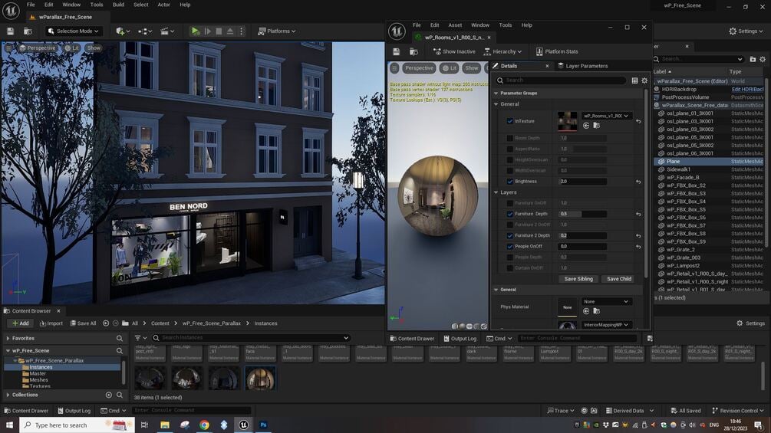Open the Details panel settings gear
The height and width of the screenshot is (433, 771).
tap(644, 80)
